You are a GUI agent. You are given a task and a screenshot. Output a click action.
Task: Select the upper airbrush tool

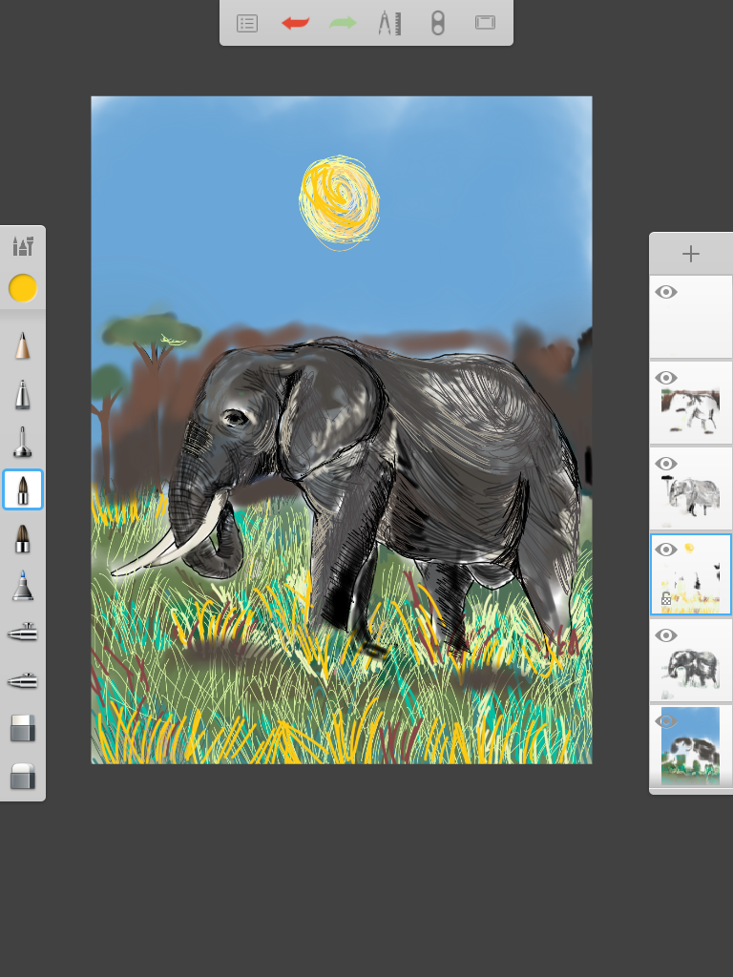[23, 634]
